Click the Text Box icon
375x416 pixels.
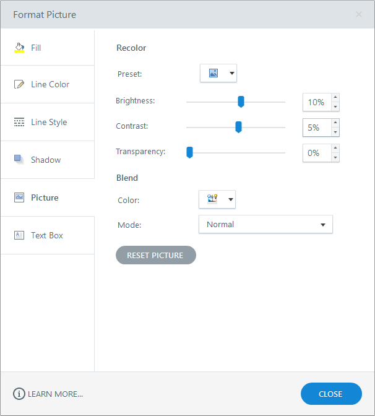(x=19, y=235)
